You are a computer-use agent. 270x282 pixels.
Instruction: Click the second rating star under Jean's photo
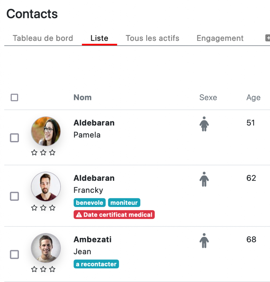[x=43, y=269]
